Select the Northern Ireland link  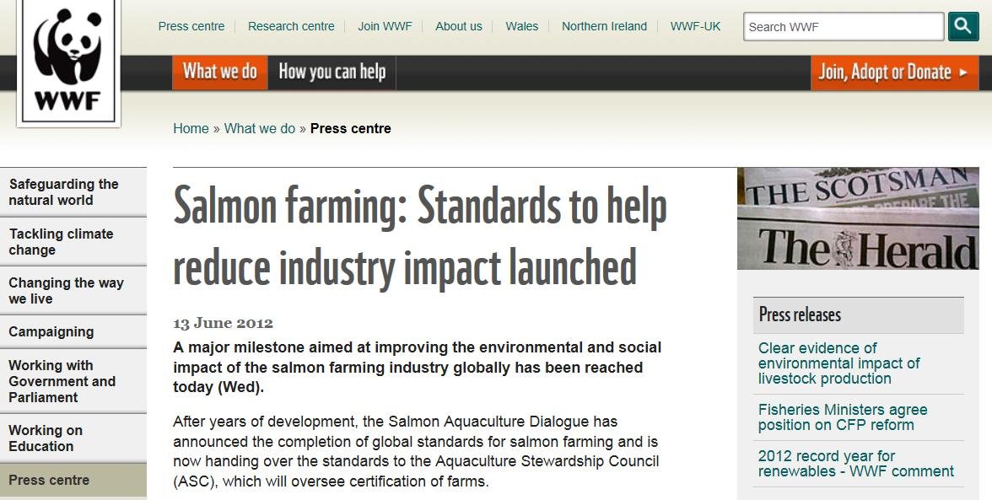[604, 26]
